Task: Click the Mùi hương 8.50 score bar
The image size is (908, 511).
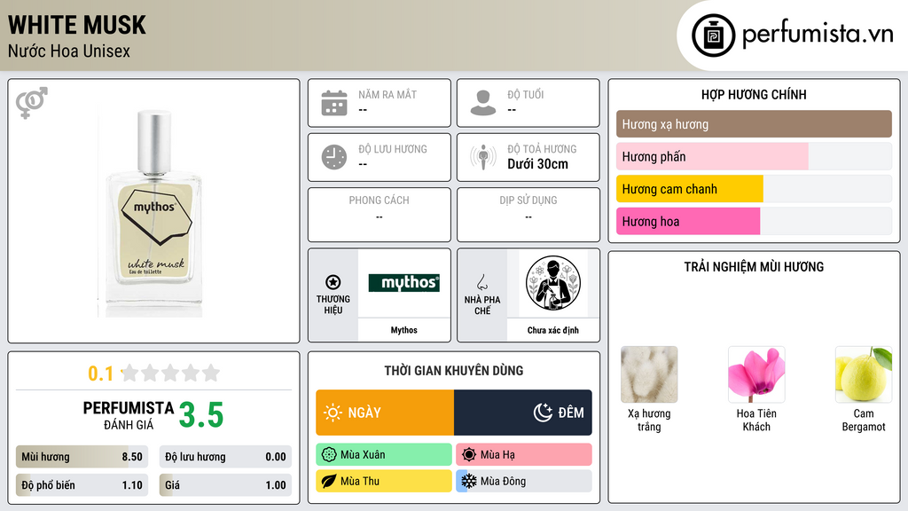Action: 82,457
